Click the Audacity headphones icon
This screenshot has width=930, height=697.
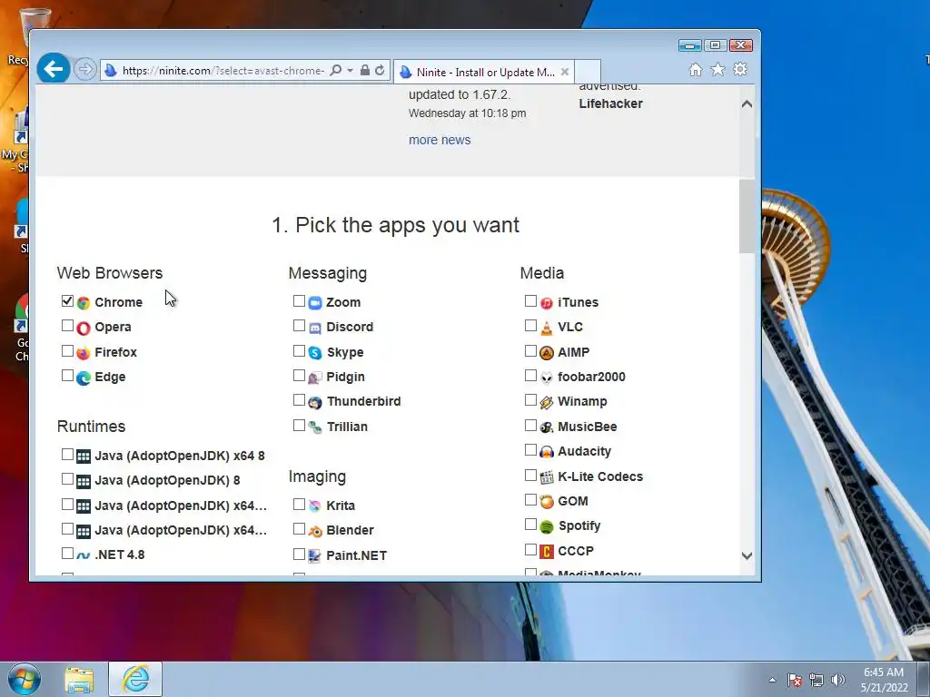pyautogui.click(x=546, y=452)
